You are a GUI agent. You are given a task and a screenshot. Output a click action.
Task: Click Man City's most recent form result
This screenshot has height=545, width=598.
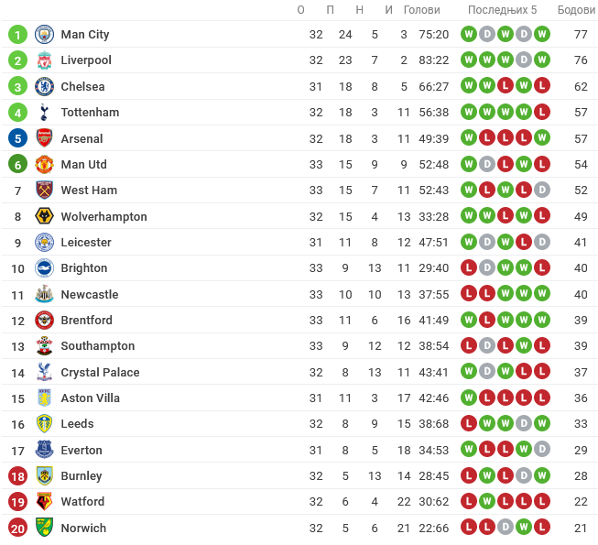click(x=542, y=35)
